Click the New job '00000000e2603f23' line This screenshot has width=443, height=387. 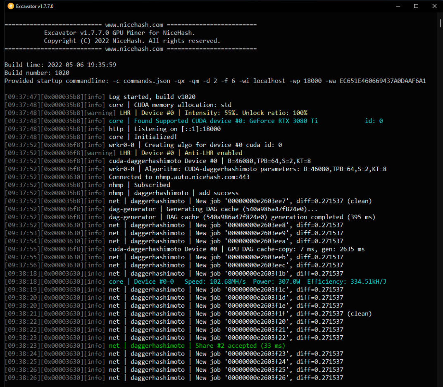point(174,354)
